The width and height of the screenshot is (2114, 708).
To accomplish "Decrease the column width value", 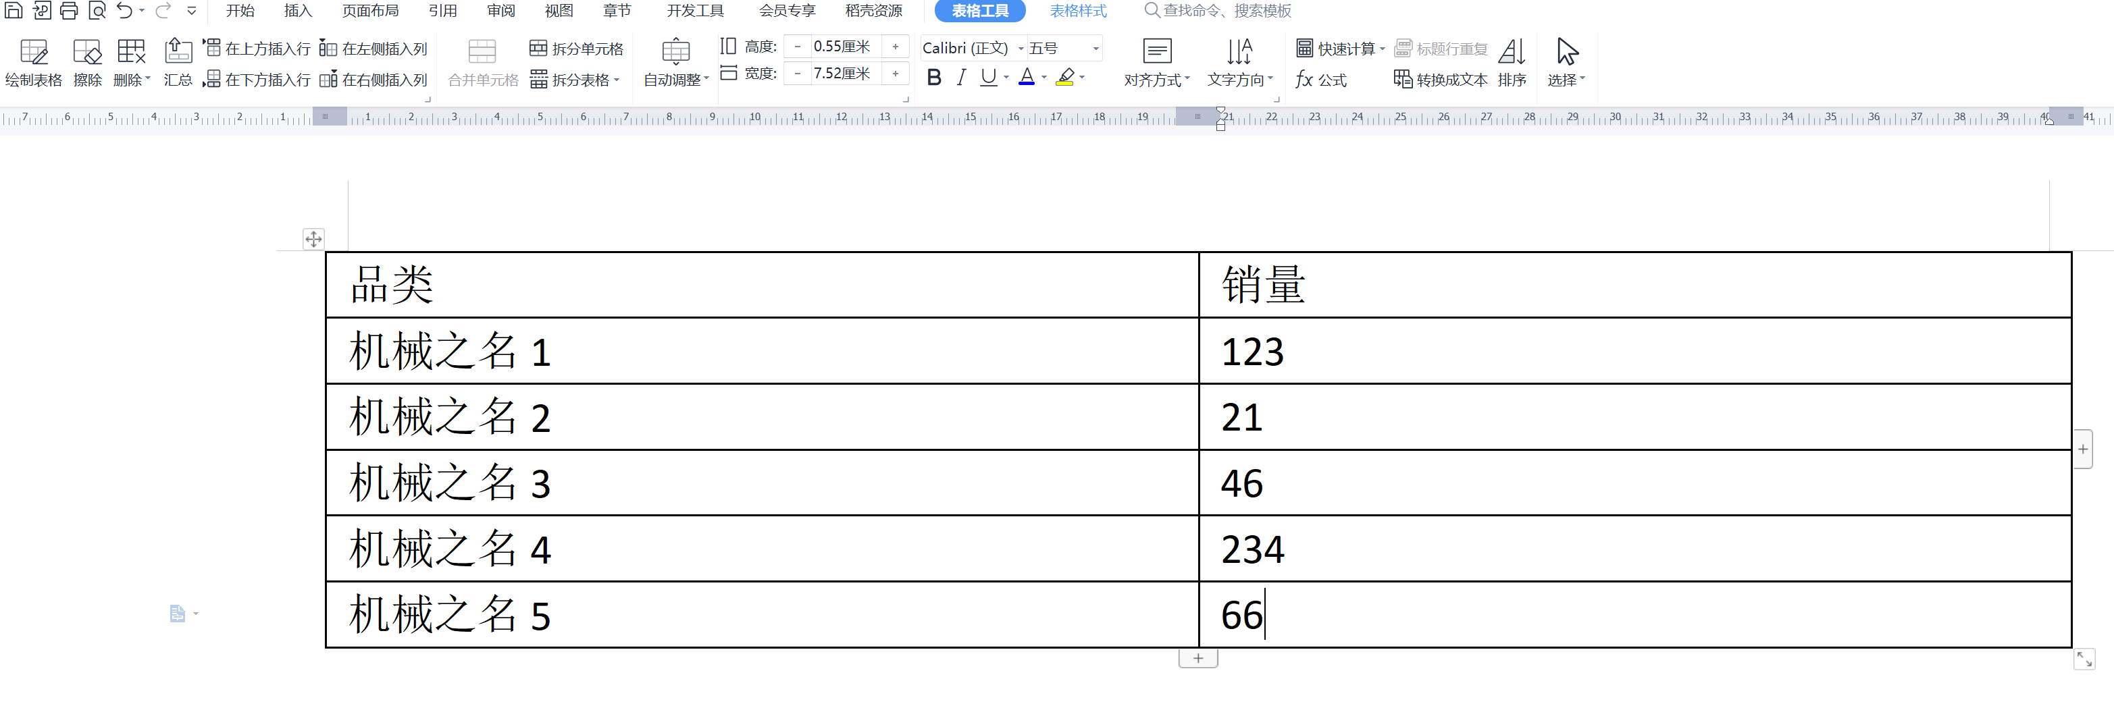I will (x=797, y=74).
